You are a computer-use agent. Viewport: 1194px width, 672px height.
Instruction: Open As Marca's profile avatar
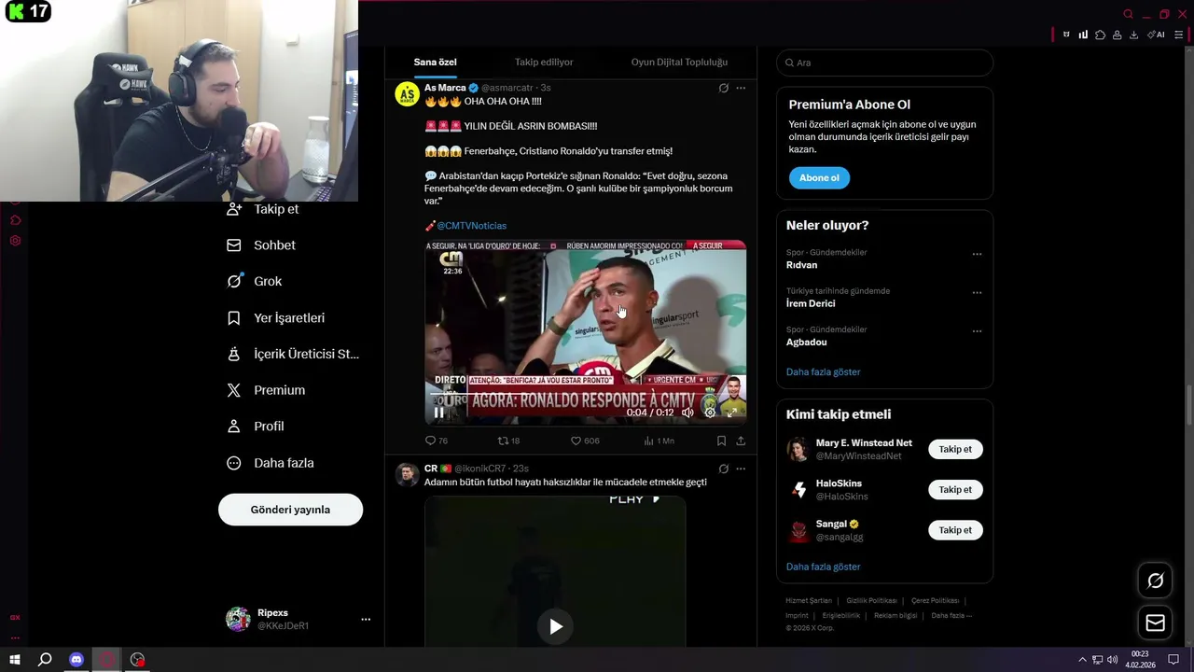click(x=407, y=94)
